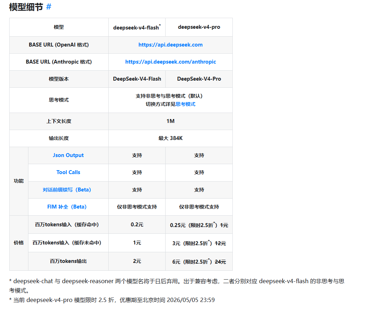The height and width of the screenshot is (313, 371).
Task: Click the BASE URL (Anthropic 格式) cell
Action: point(59,62)
